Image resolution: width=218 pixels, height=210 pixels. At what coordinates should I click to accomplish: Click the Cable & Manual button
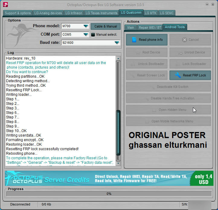point(106,26)
